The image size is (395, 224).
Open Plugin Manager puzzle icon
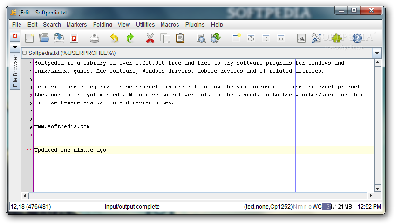[337, 38]
